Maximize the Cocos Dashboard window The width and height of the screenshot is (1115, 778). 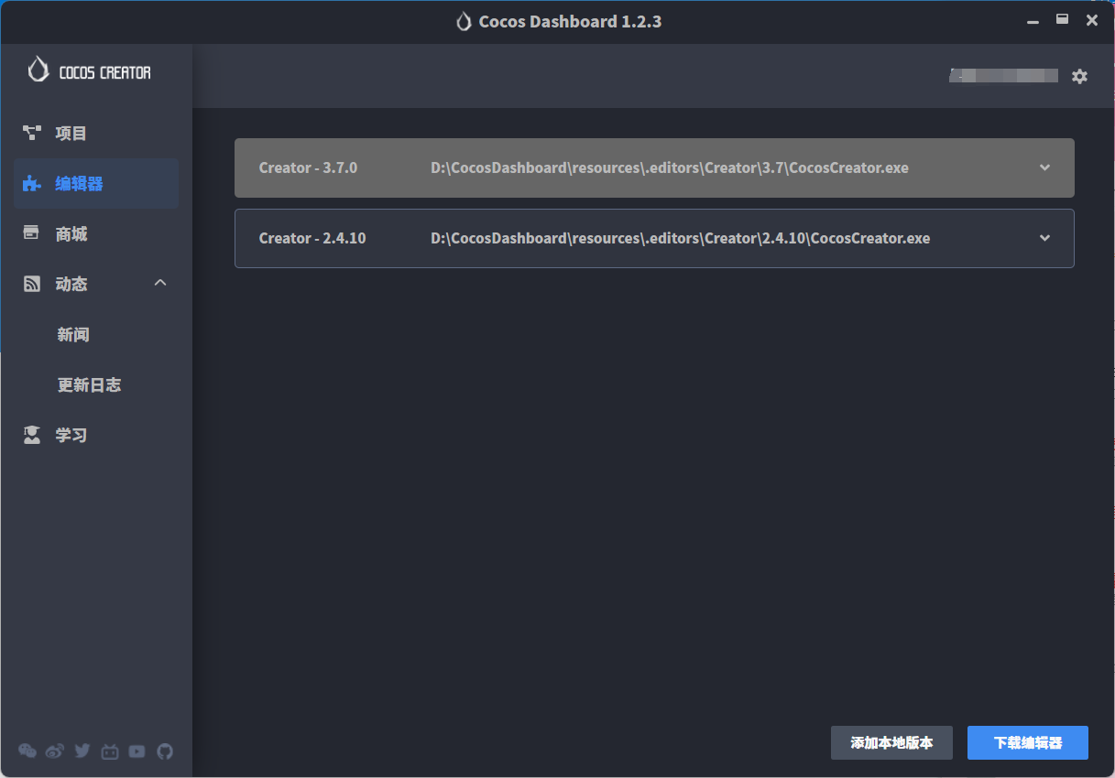coord(1063,19)
